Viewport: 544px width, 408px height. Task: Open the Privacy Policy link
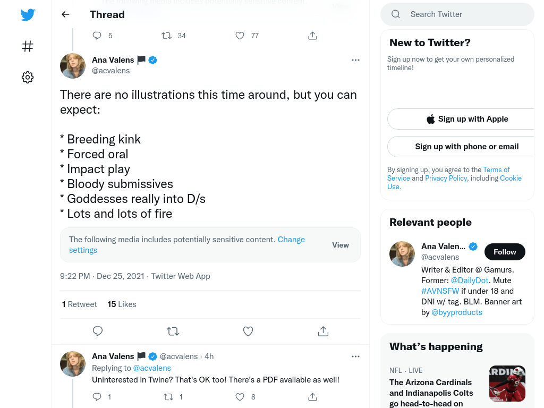point(446,178)
